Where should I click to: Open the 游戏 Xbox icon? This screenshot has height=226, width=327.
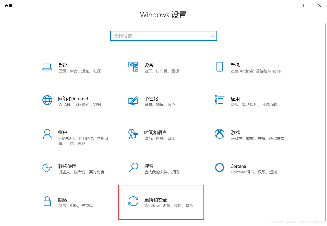pyautogui.click(x=220, y=134)
